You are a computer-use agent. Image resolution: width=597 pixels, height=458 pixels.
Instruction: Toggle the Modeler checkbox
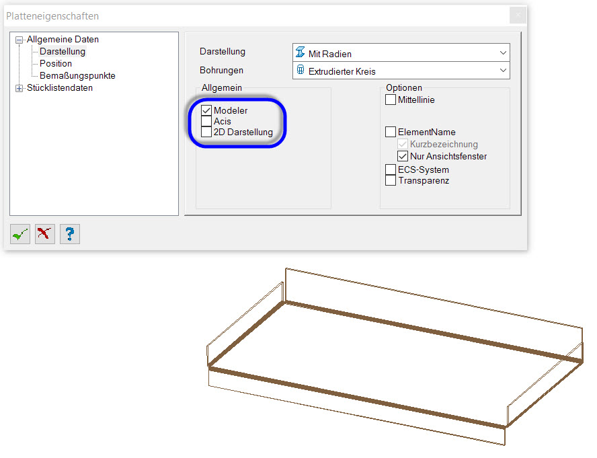point(206,110)
